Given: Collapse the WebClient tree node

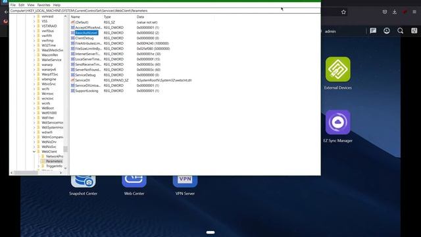Looking at the screenshot, I should (34, 151).
